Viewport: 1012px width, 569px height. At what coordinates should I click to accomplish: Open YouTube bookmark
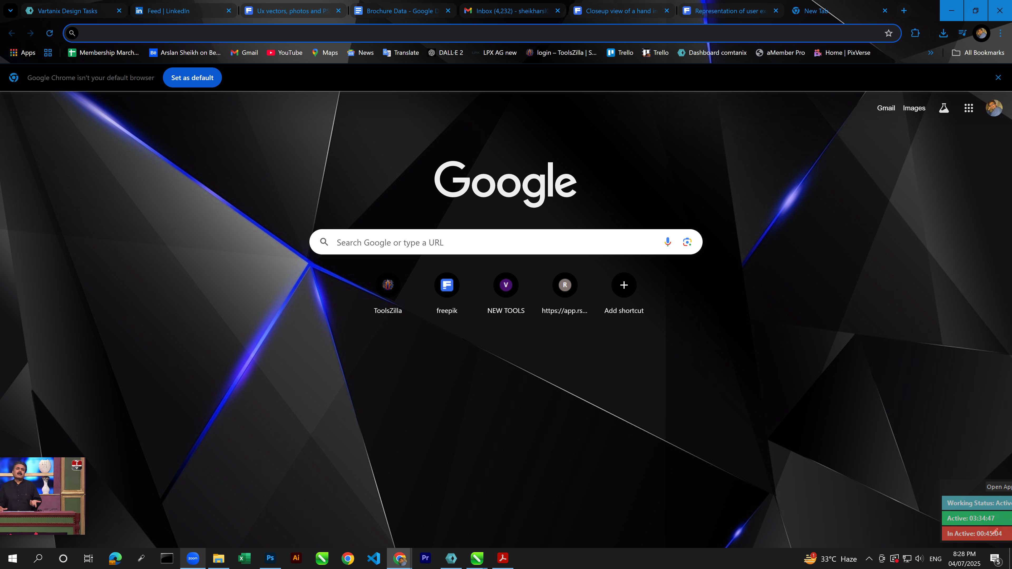pyautogui.click(x=284, y=53)
